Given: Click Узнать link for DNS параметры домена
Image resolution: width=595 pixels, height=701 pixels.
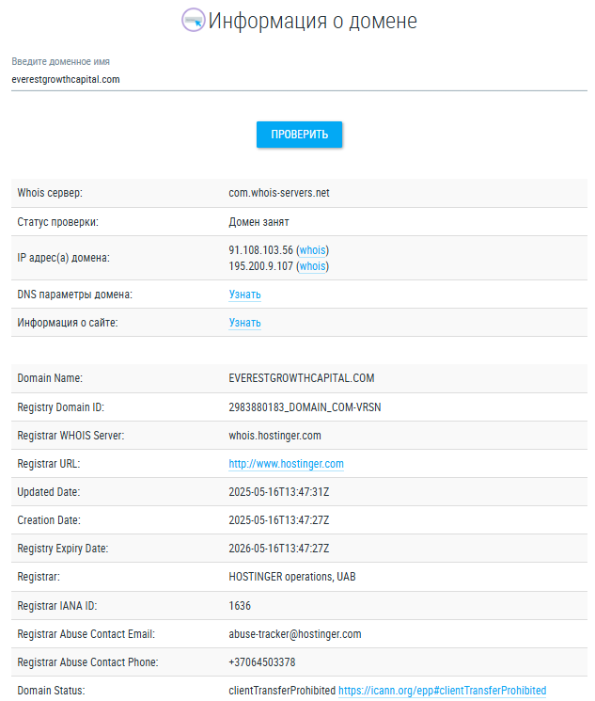Looking at the screenshot, I should pyautogui.click(x=244, y=295).
